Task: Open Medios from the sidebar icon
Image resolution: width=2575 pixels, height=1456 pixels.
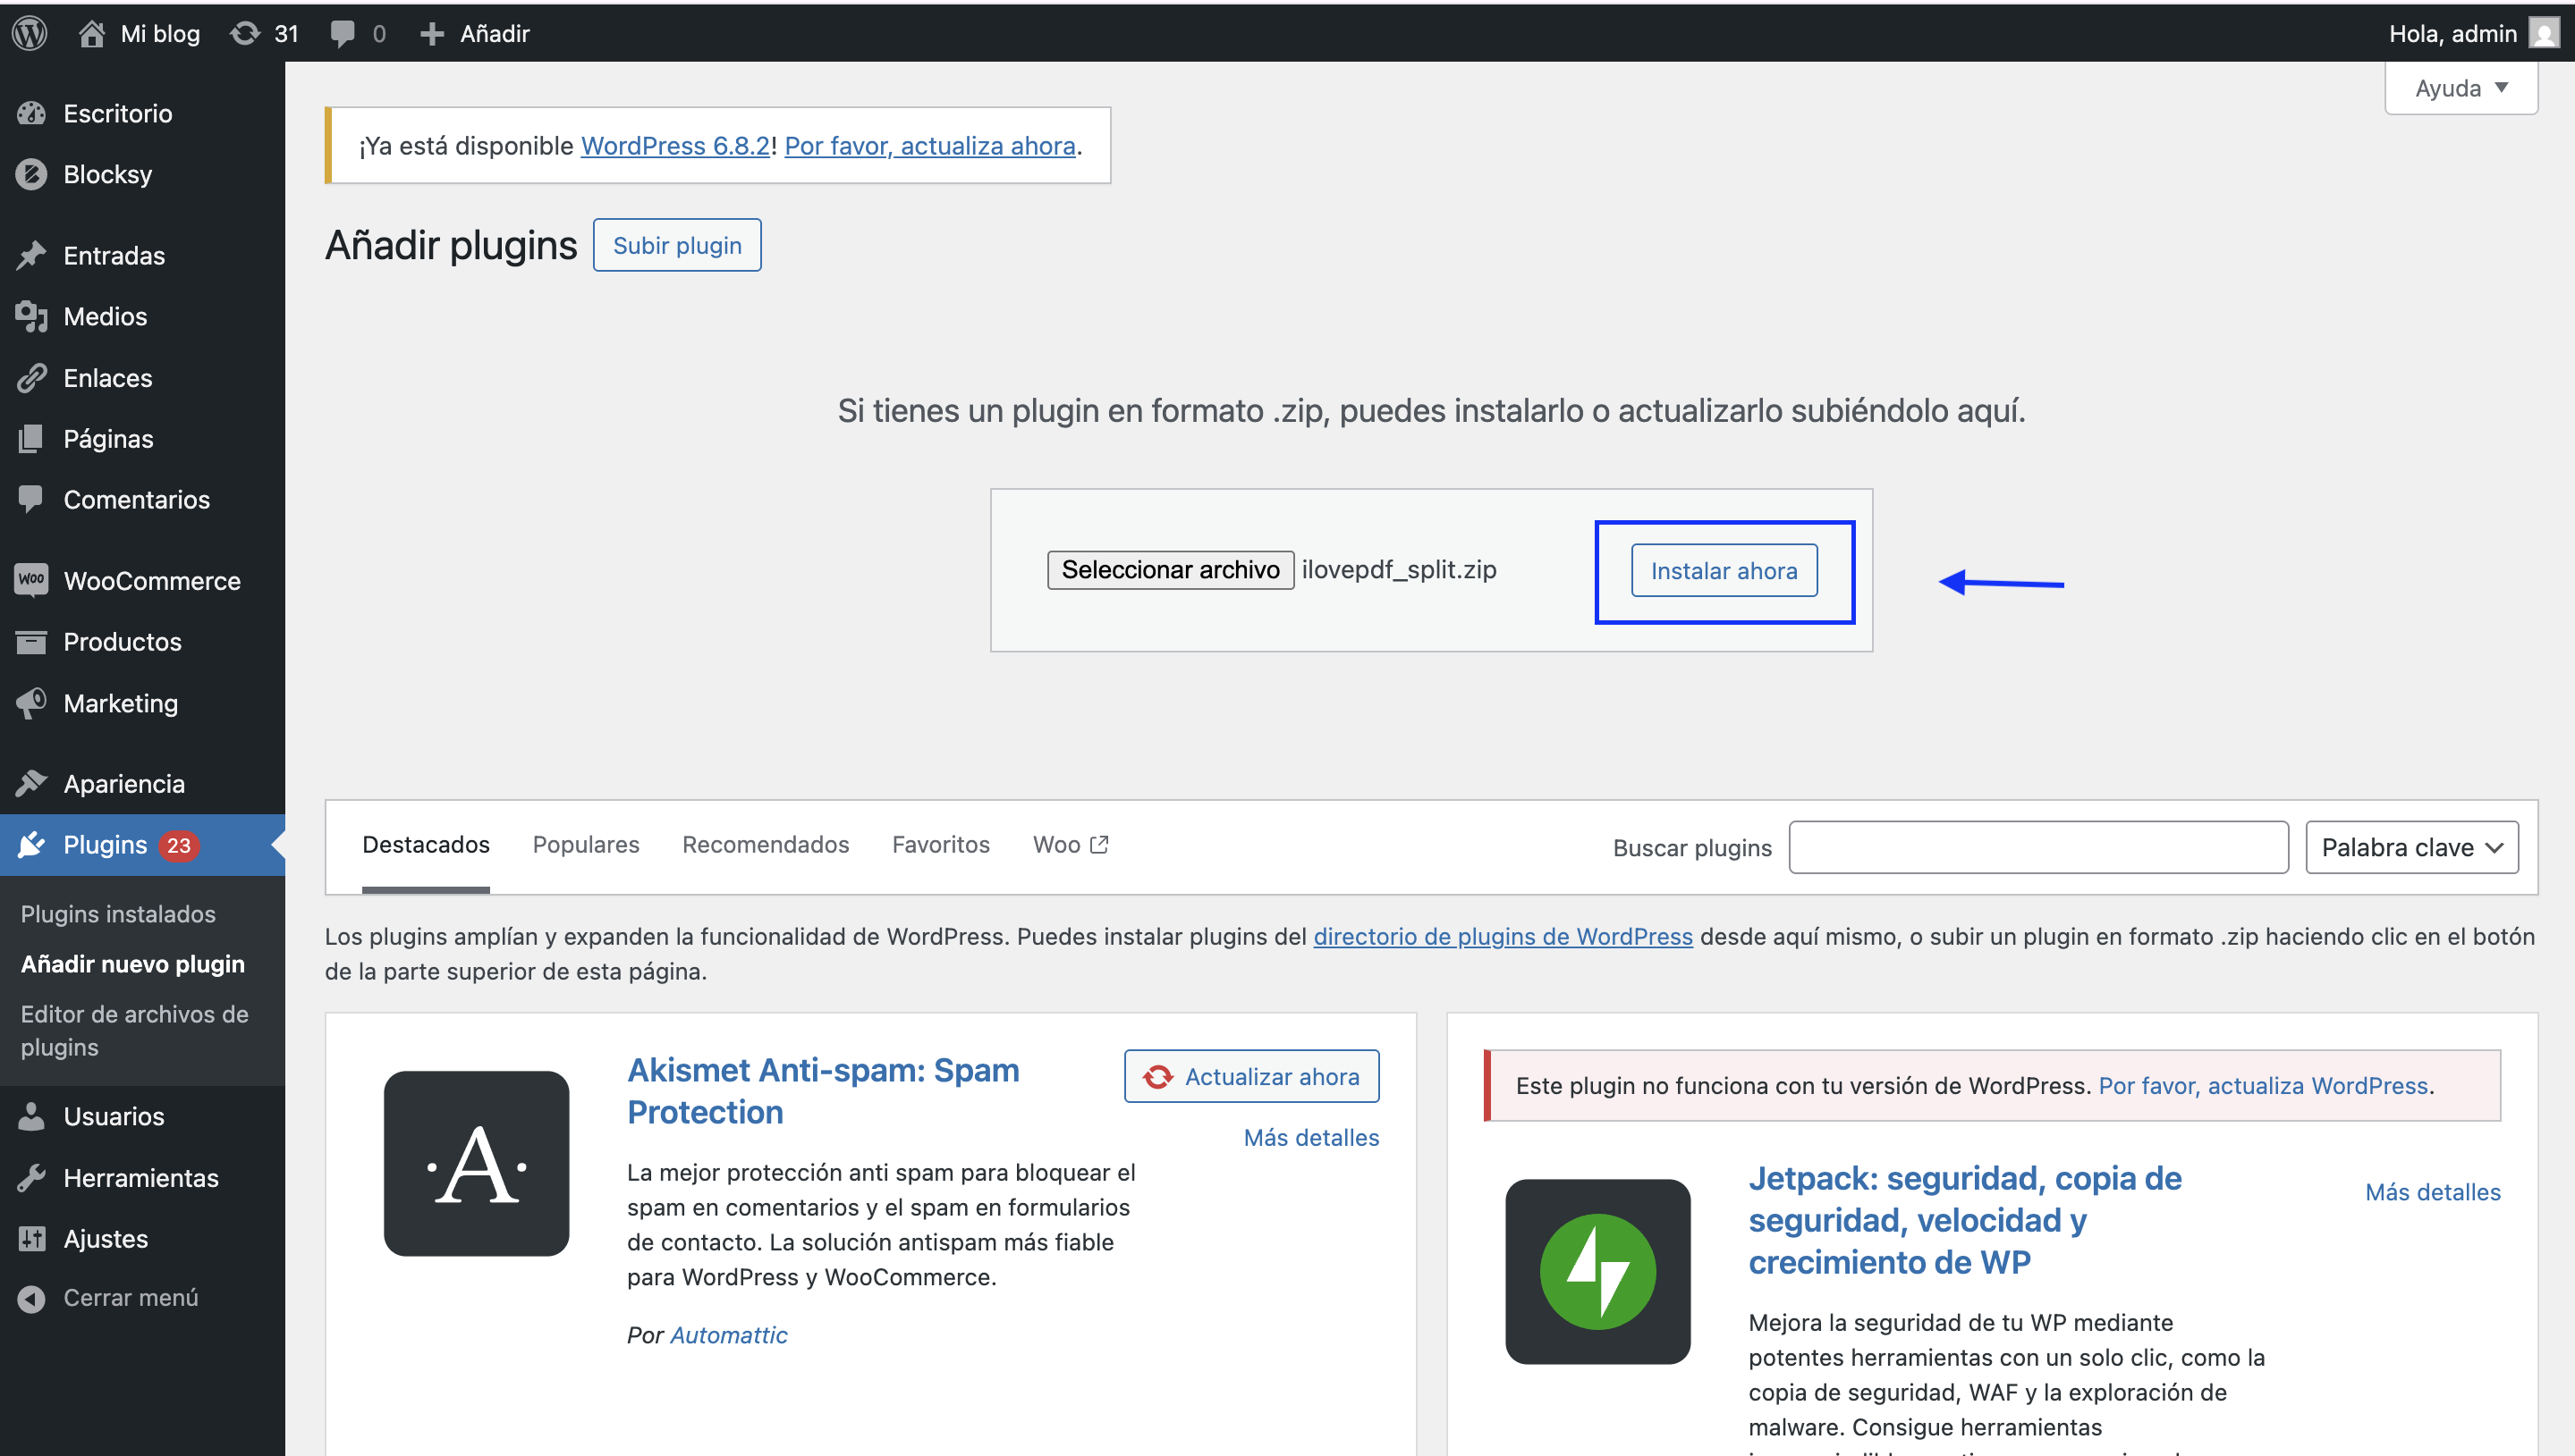Action: (x=31, y=316)
